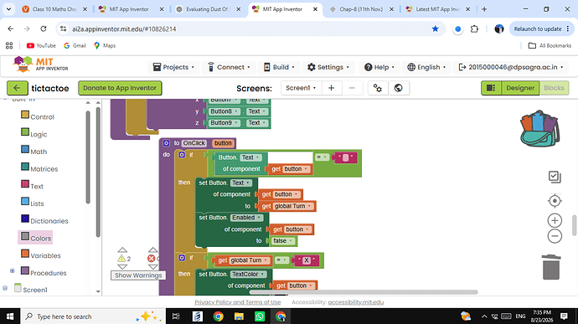Center the workspace with the target icon
The height and width of the screenshot is (324, 578).
coord(555,201)
